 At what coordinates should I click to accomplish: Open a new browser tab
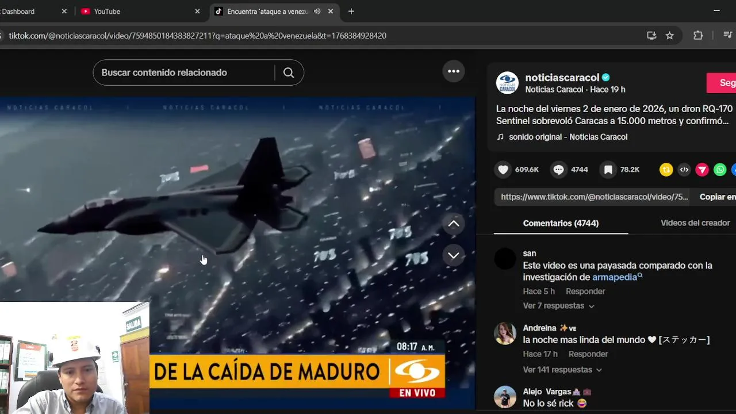[x=351, y=11]
